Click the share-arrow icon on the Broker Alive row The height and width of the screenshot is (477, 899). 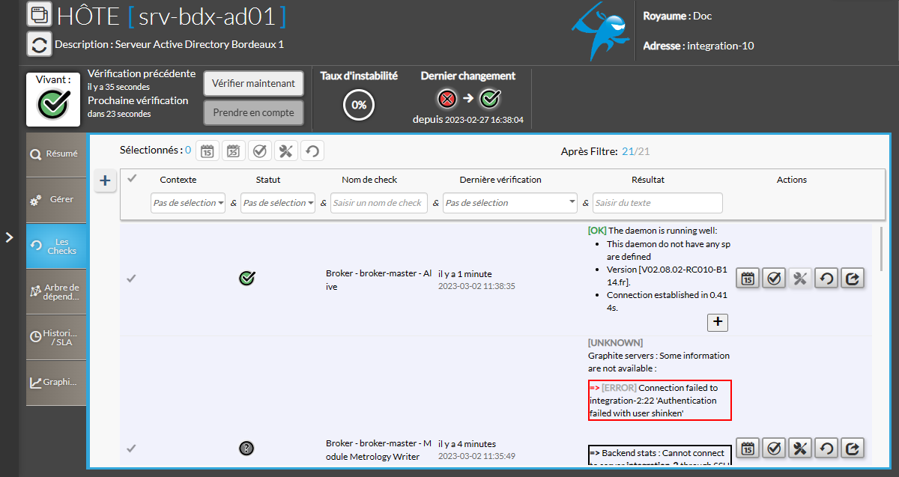(853, 279)
